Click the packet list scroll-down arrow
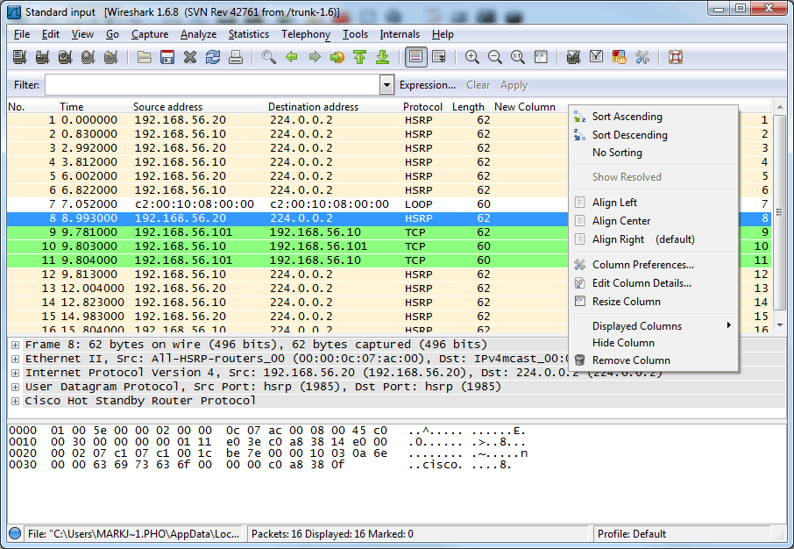 780,325
